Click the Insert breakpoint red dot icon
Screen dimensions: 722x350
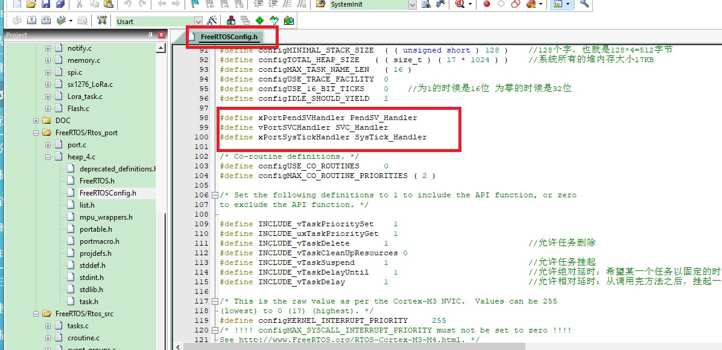pyautogui.click(x=487, y=4)
